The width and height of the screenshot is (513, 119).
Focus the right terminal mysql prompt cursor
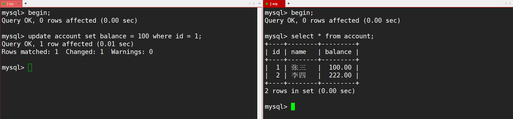click(x=293, y=107)
